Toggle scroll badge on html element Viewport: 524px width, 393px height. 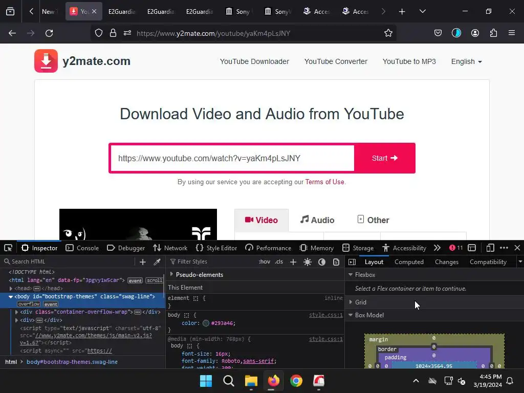pos(155,280)
